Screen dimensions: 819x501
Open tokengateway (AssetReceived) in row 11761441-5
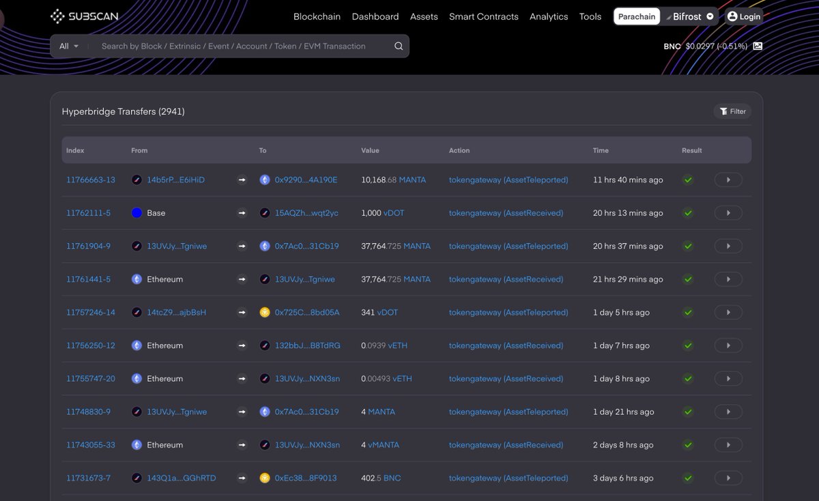506,279
